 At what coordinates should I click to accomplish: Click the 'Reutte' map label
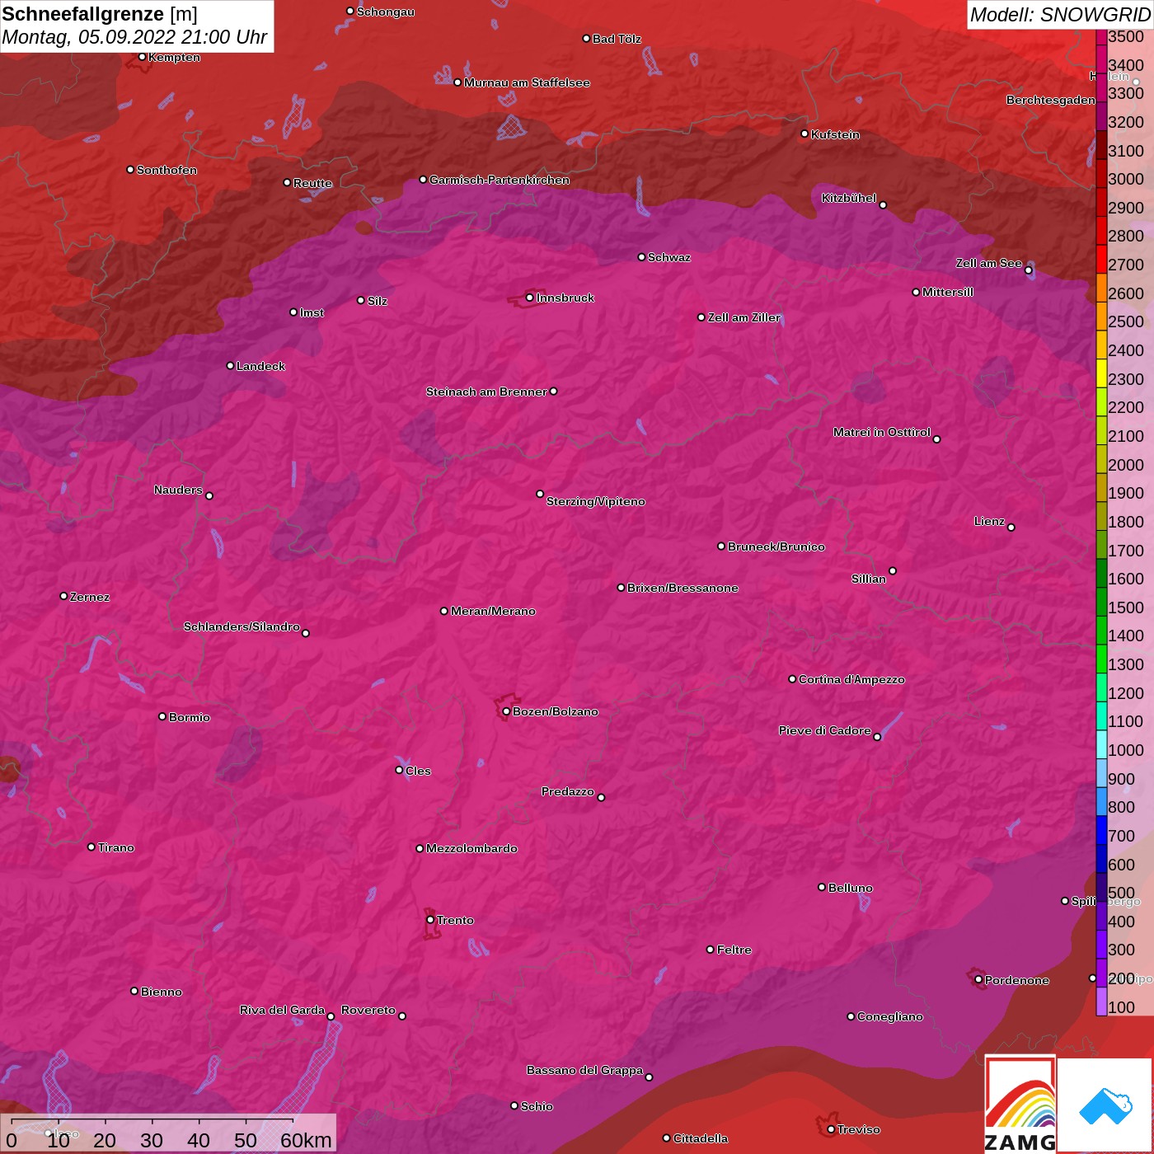click(x=312, y=183)
